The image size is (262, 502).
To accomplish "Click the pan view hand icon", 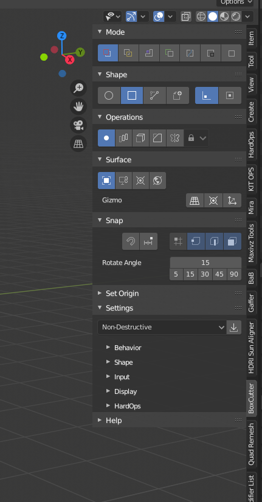I will click(x=78, y=106).
